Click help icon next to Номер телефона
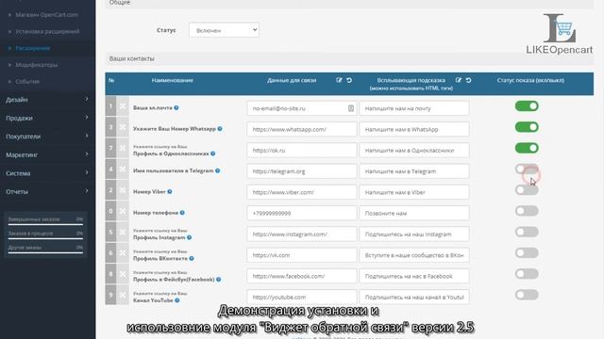The width and height of the screenshot is (604, 339). [x=182, y=213]
